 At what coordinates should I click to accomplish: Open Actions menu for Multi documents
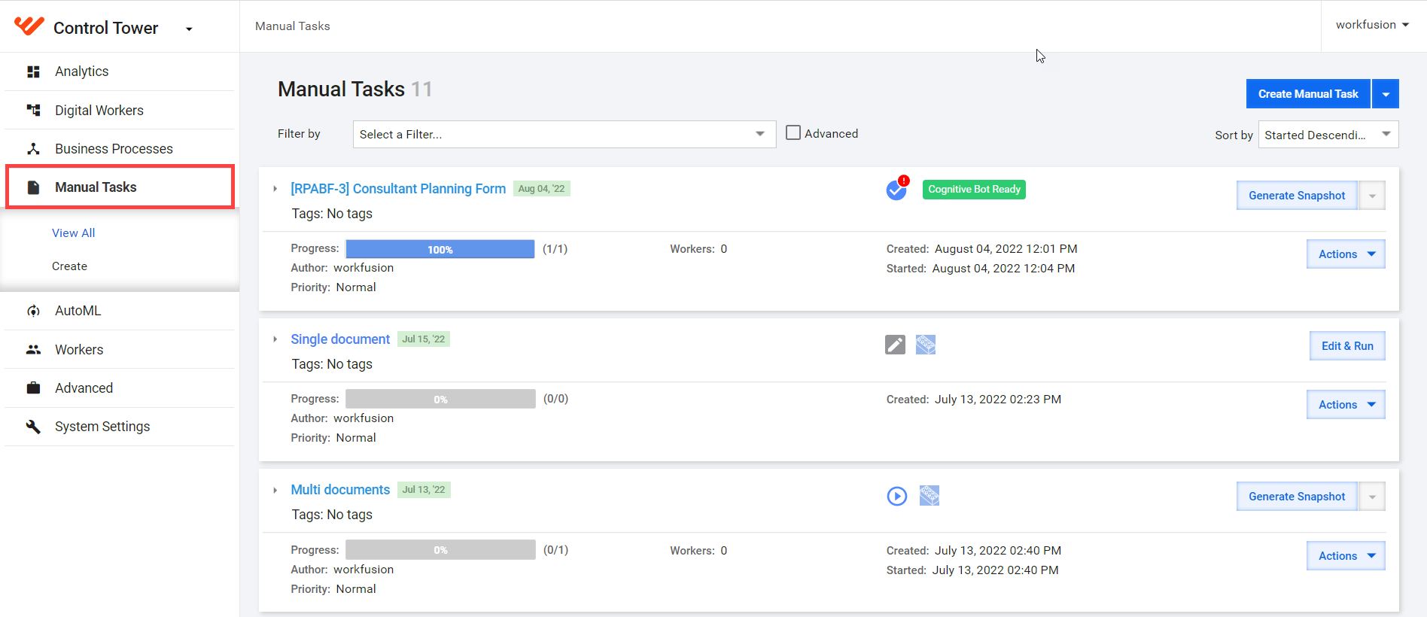[x=1346, y=556]
